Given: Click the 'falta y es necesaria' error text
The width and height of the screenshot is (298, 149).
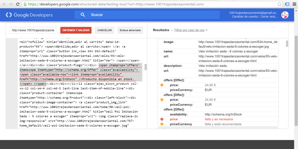Looking at the screenshot, I should tap(219, 119).
